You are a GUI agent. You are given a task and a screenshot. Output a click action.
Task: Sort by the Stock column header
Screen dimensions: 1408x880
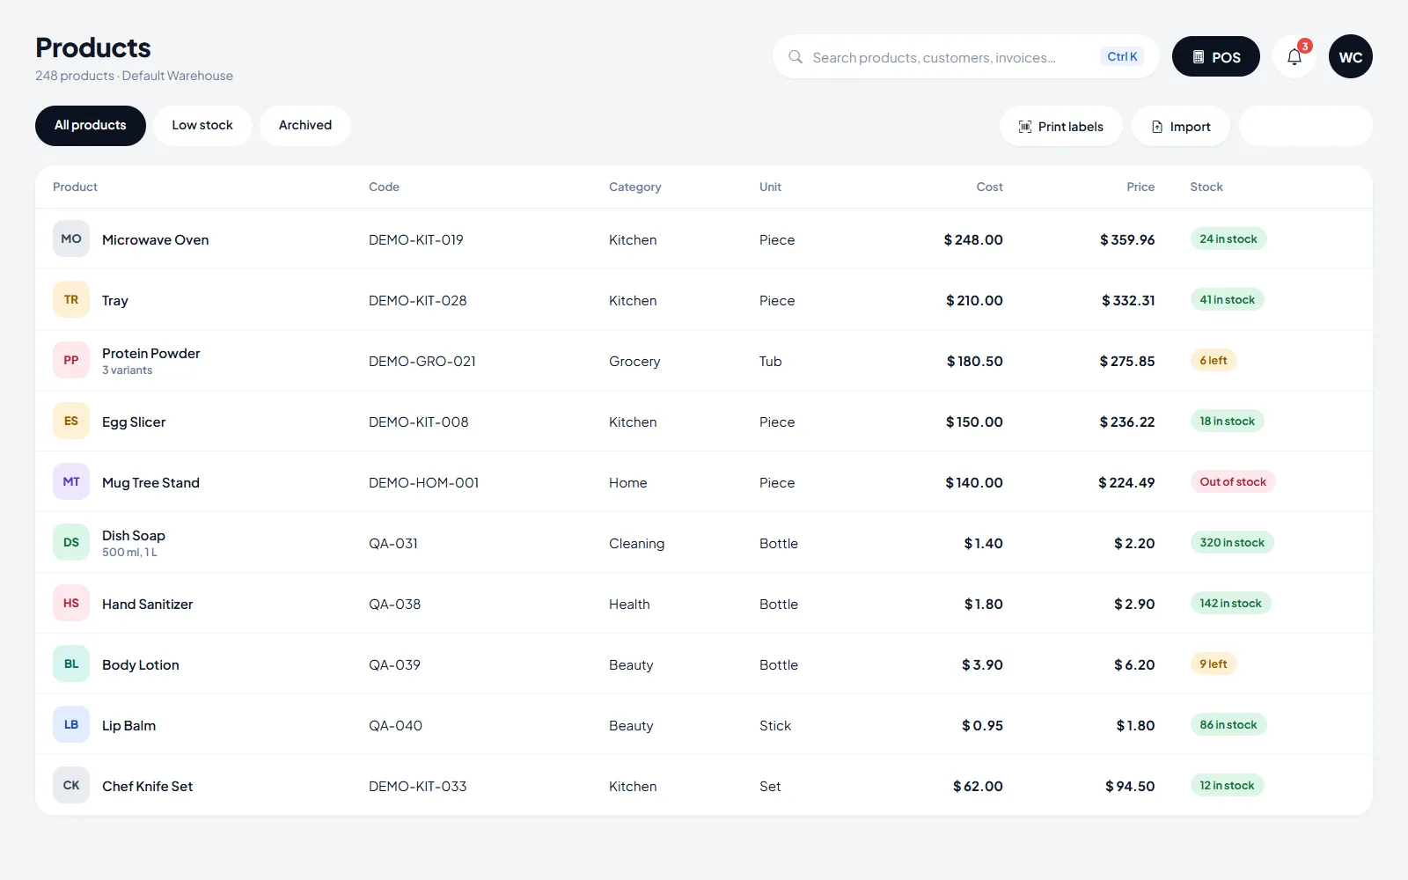[1206, 187]
